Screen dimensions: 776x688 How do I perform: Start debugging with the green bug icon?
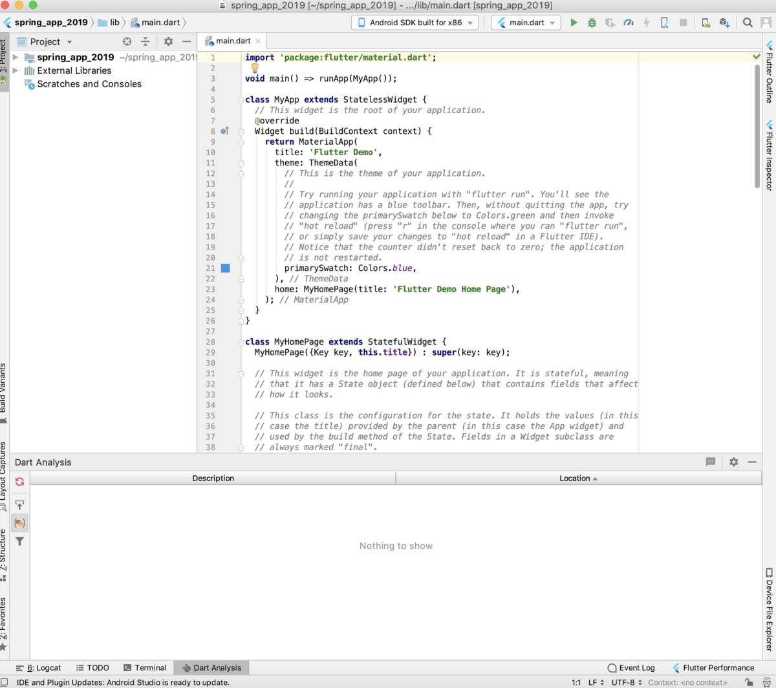click(x=592, y=23)
